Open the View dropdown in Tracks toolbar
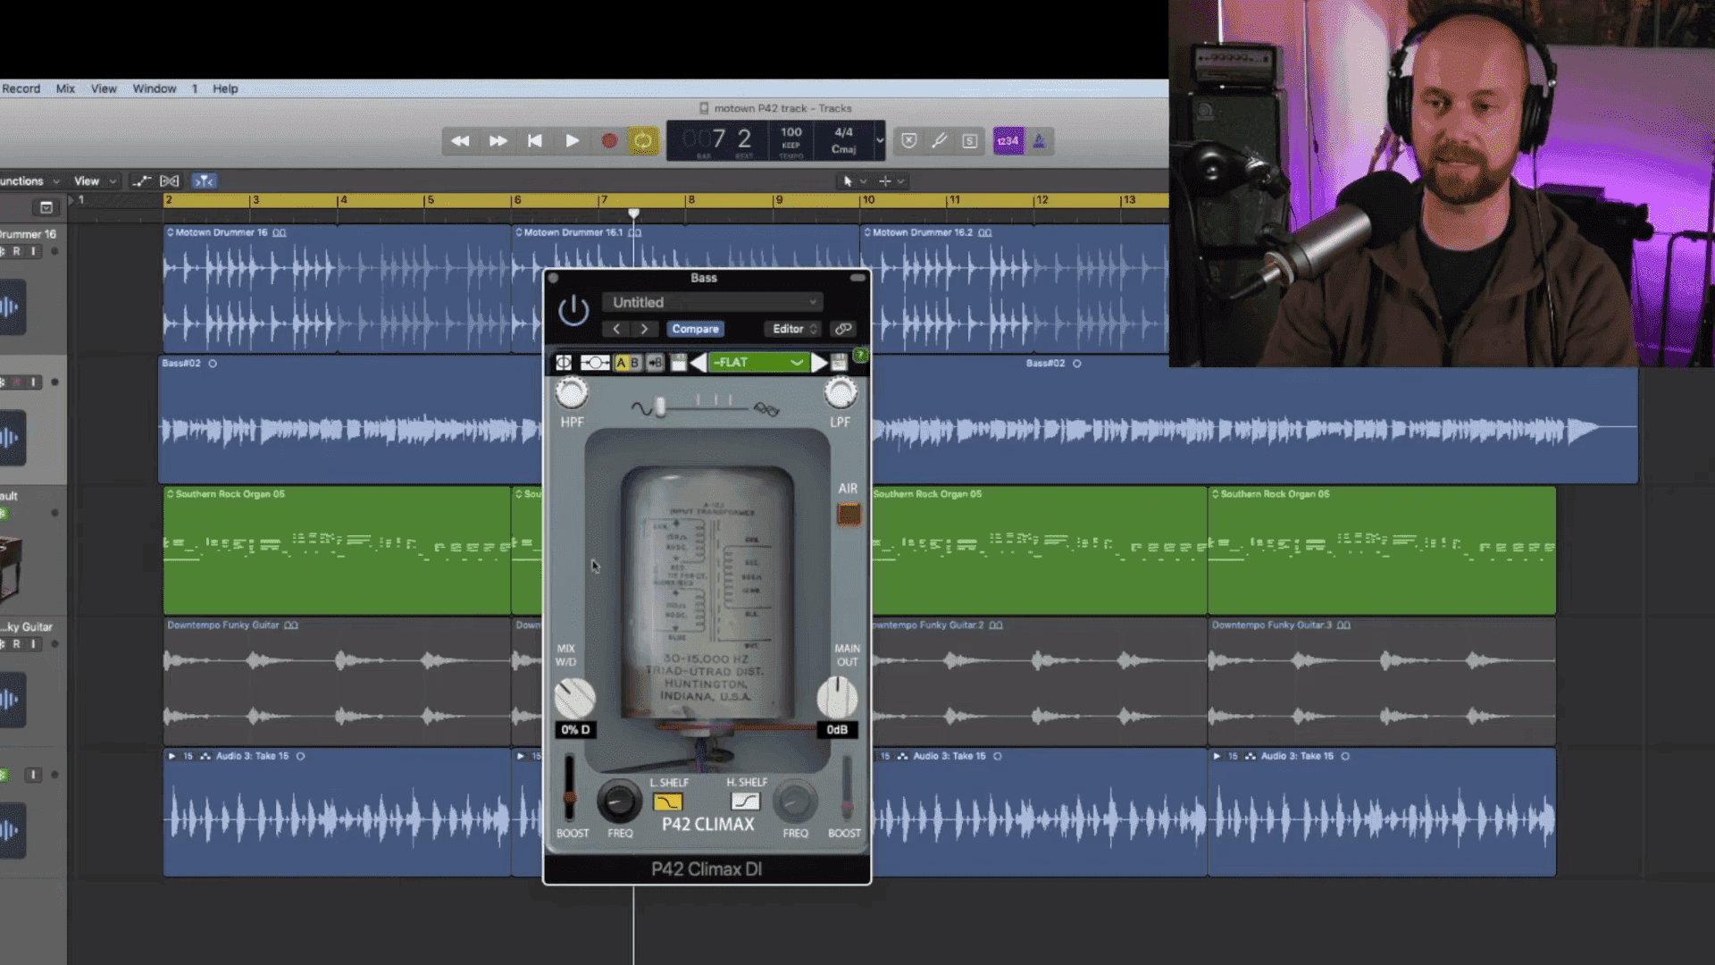The image size is (1715, 965). [95, 180]
